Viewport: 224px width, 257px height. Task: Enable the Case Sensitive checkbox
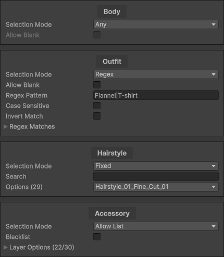click(x=97, y=106)
